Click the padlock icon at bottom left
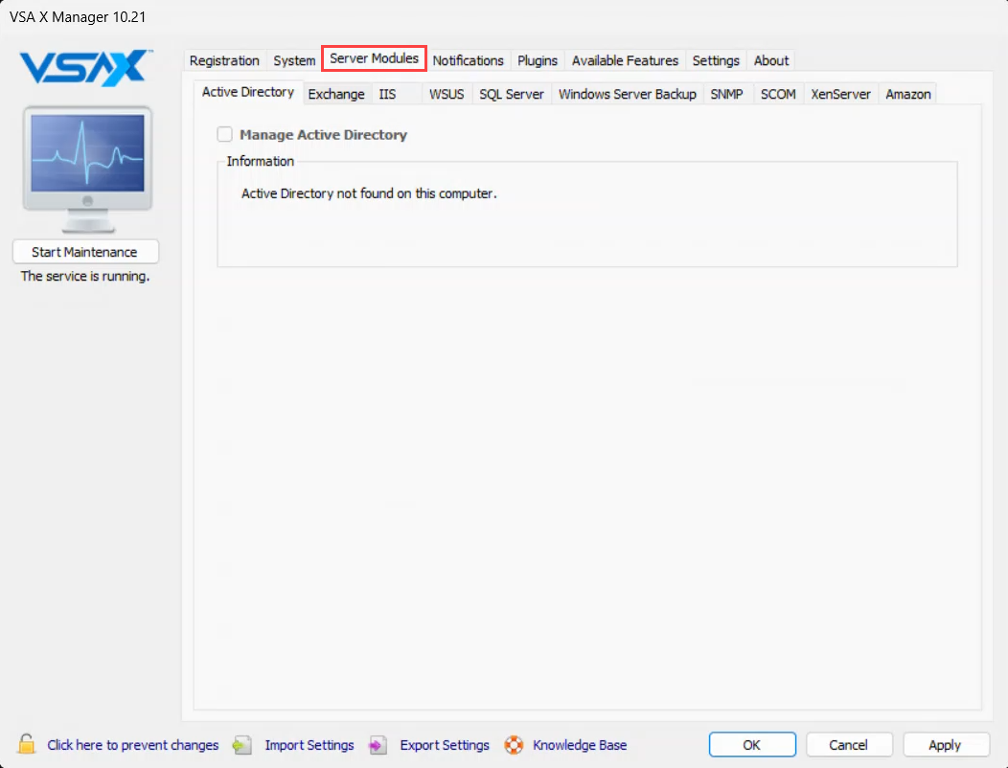1008x768 pixels. [x=27, y=744]
